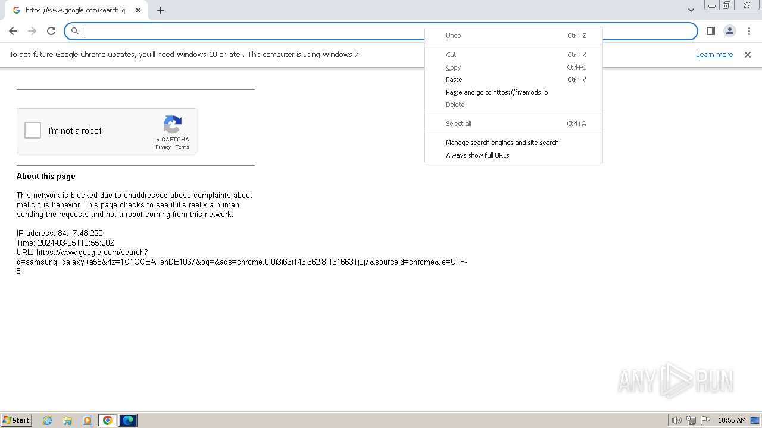Click the Chrome taskbar icon
This screenshot has width=762, height=428.
(x=108, y=420)
